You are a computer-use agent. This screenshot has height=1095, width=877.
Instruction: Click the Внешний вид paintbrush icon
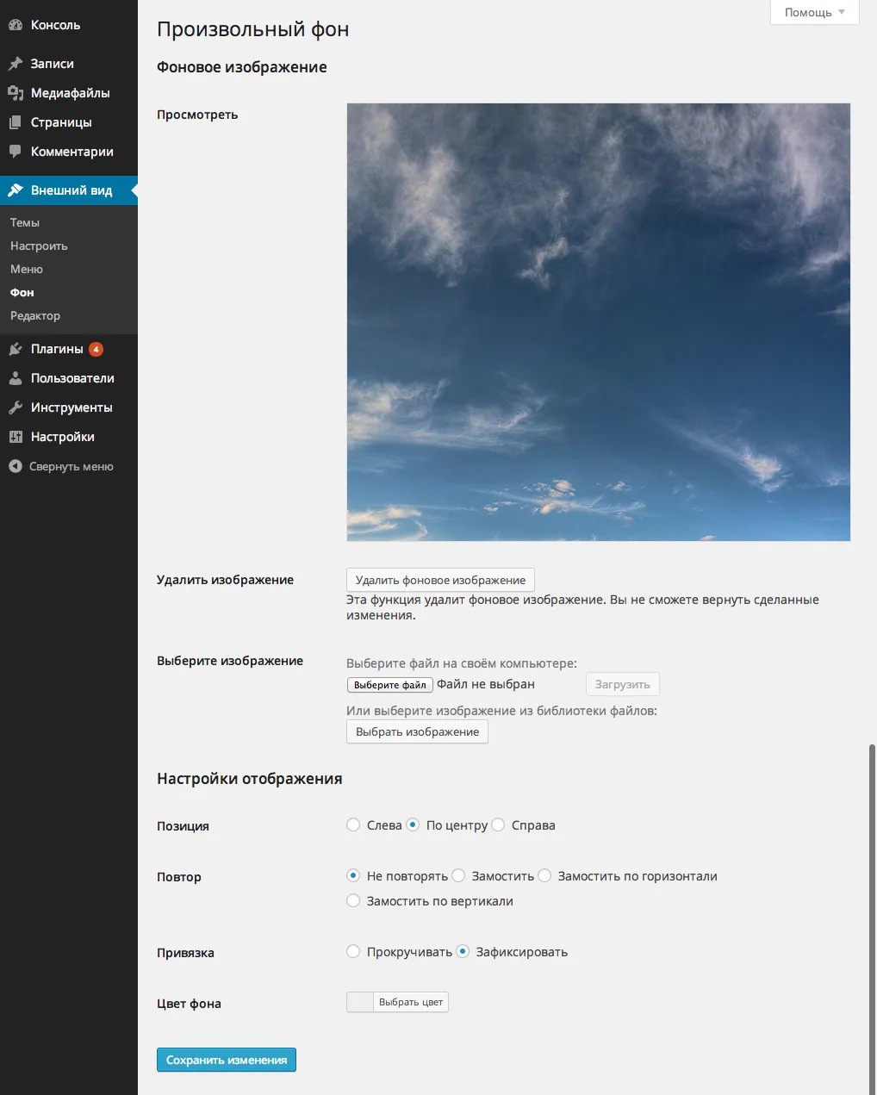click(16, 190)
